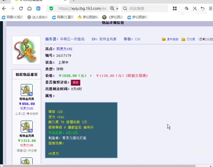Click the 初灵力192 highlight text
The height and width of the screenshot is (167, 213).
coord(64,49)
